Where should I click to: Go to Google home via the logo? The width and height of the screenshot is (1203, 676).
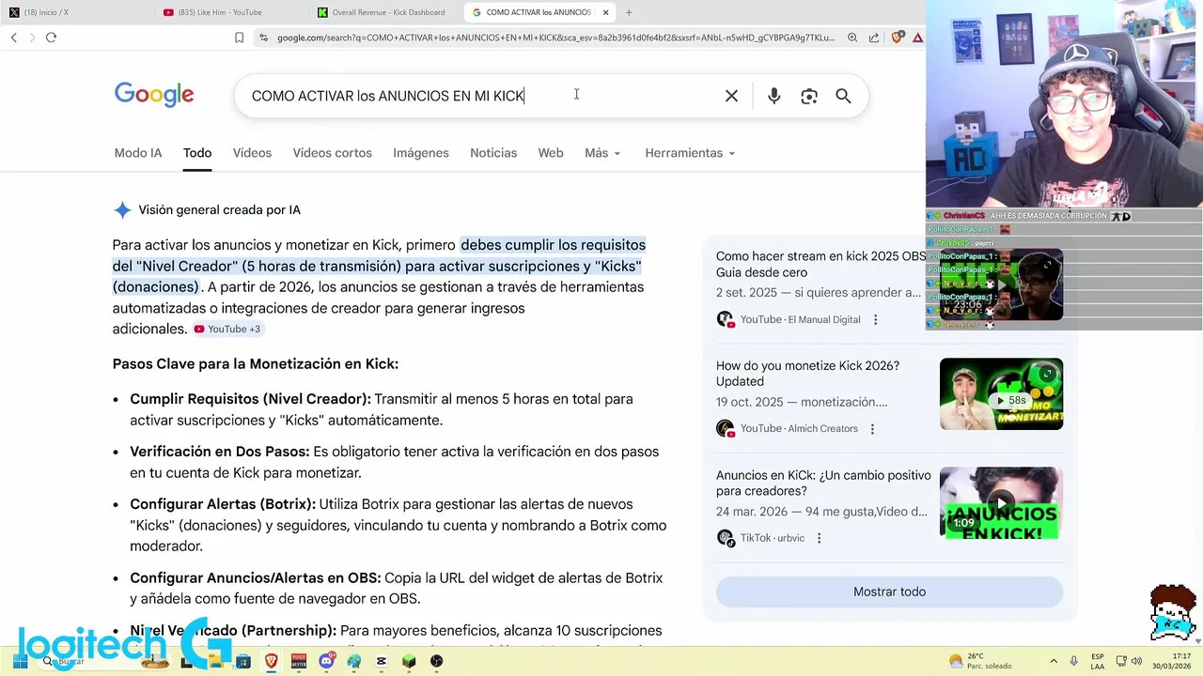tap(154, 95)
